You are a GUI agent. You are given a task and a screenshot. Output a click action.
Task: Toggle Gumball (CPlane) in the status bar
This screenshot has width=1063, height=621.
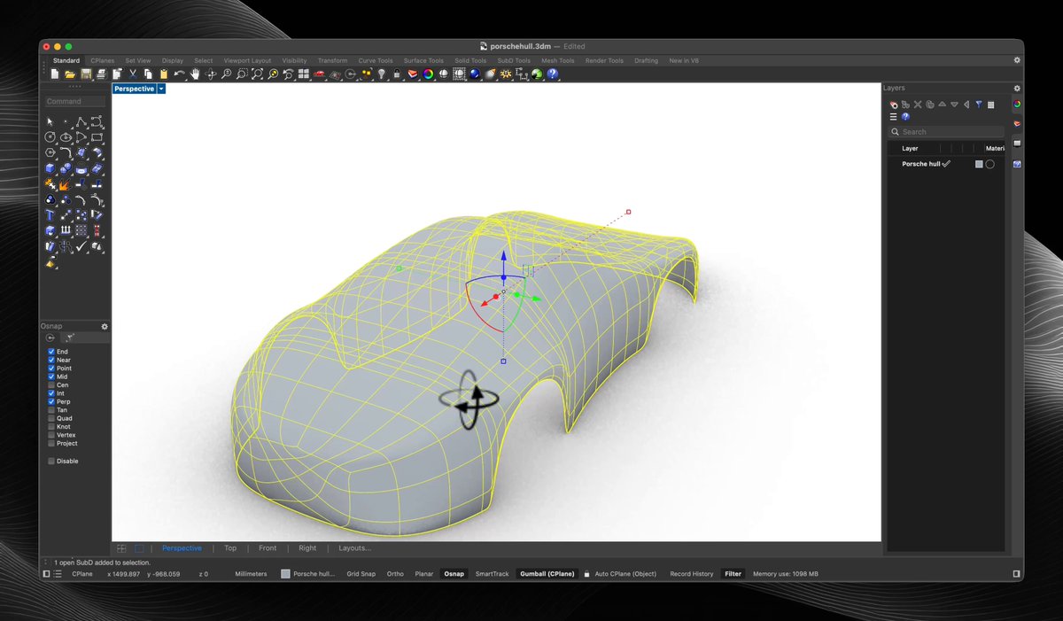pyautogui.click(x=547, y=574)
